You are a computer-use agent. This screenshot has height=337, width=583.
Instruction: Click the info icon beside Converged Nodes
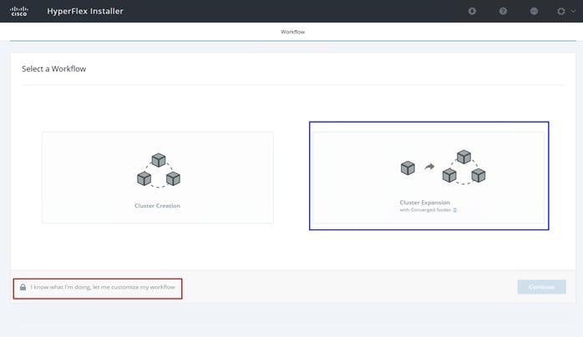click(x=454, y=210)
